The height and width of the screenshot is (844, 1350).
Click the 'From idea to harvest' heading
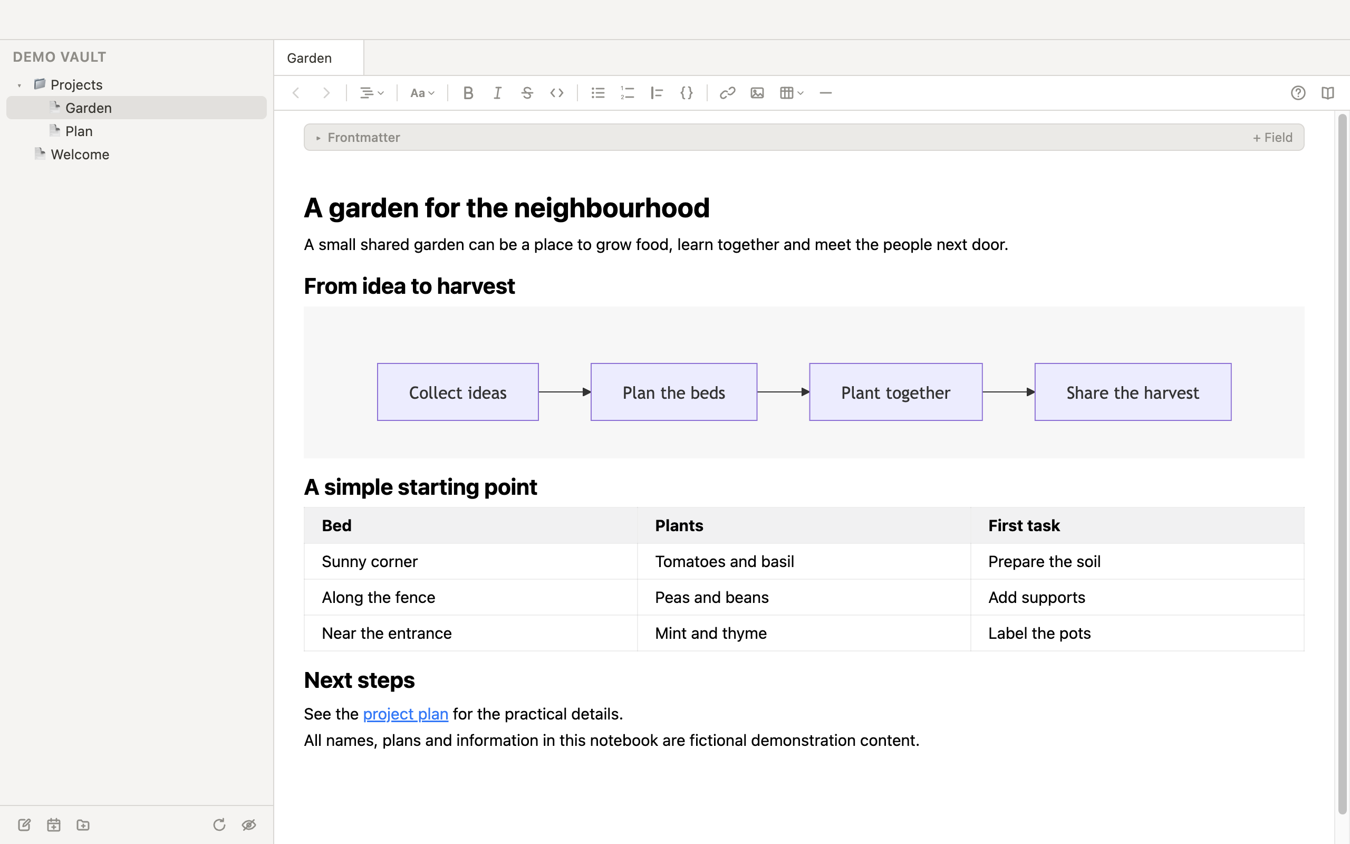tap(409, 286)
